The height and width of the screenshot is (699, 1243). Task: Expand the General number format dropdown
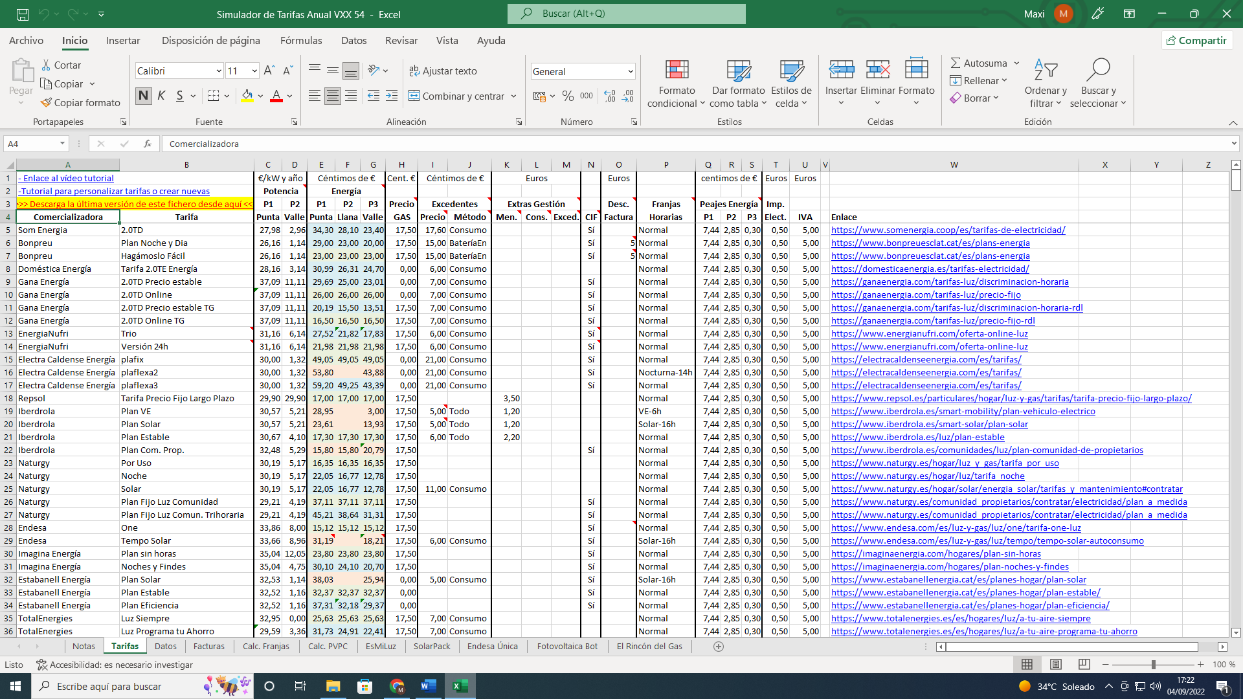coord(630,71)
